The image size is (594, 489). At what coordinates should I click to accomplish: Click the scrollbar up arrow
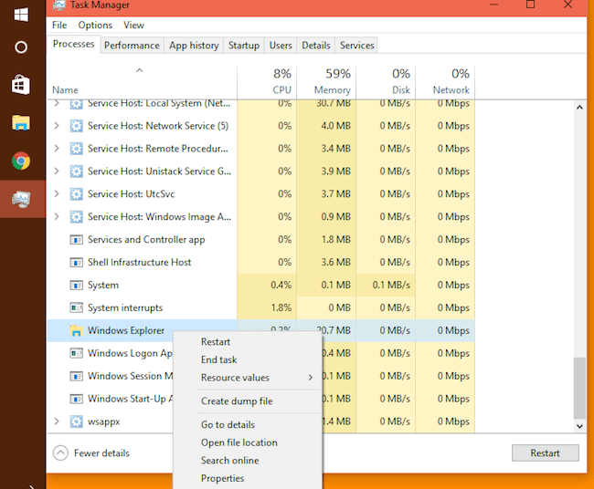[x=579, y=108]
